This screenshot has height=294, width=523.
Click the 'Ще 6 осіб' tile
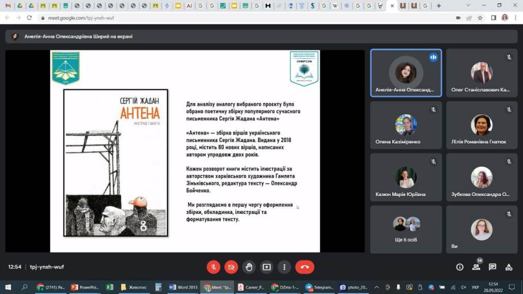(406, 229)
